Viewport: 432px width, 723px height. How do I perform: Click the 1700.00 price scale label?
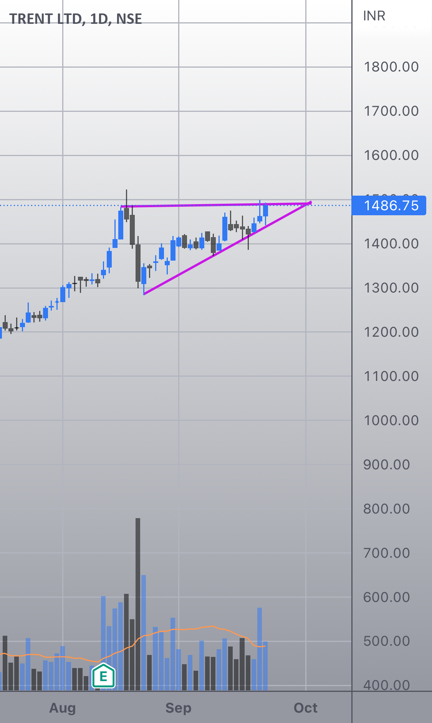click(391, 111)
